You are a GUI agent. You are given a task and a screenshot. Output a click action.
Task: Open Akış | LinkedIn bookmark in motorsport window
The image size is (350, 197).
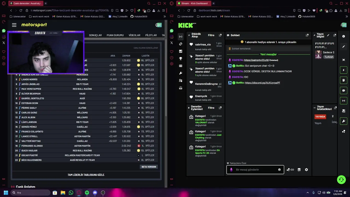(118, 16)
